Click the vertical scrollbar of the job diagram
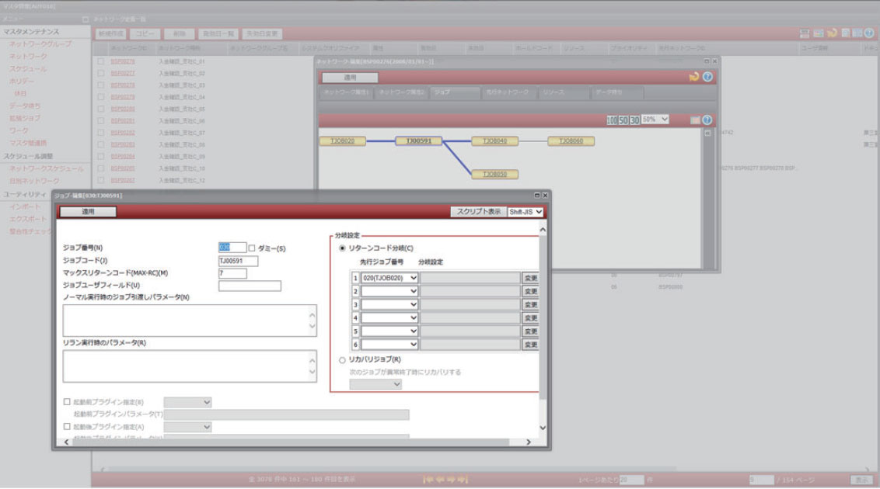This screenshot has width=880, height=489. click(708, 199)
